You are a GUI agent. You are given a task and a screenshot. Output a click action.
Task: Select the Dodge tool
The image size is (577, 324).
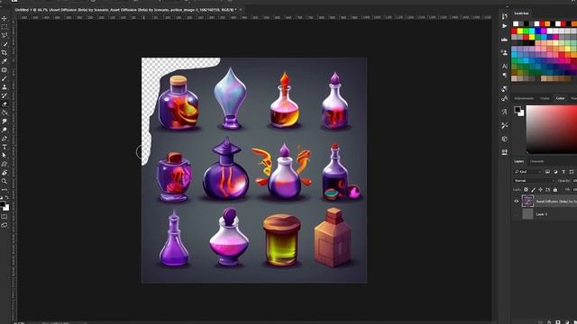pyautogui.click(x=5, y=130)
